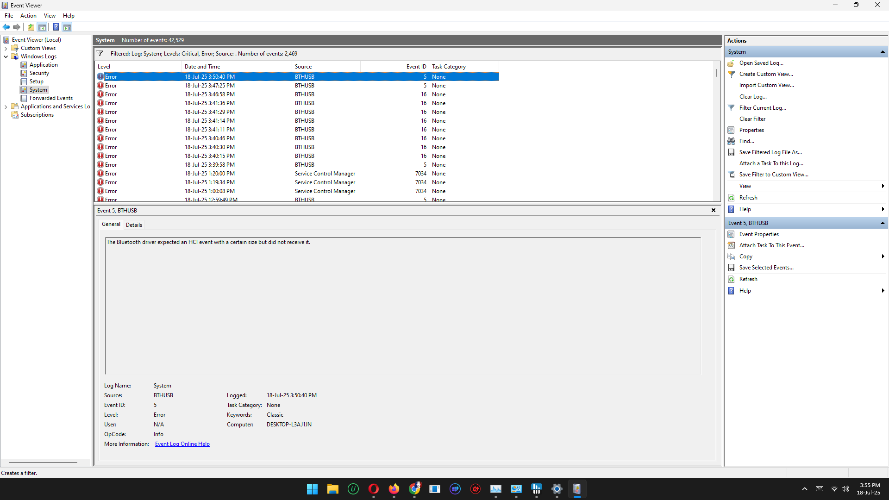This screenshot has height=500, width=889.
Task: Open Filter Current Log action
Action: point(762,108)
